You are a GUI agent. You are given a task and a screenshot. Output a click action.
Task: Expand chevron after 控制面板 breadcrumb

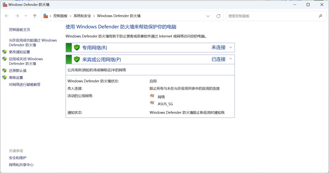[x=71, y=16]
